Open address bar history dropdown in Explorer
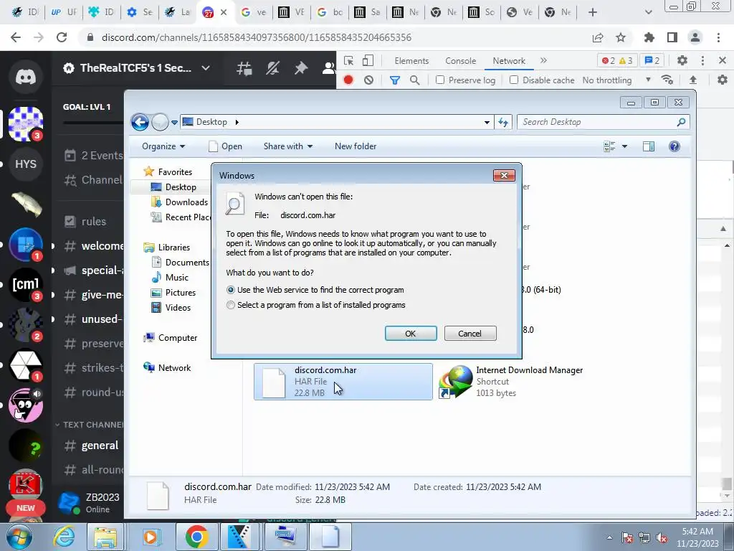The image size is (734, 551). [x=487, y=122]
